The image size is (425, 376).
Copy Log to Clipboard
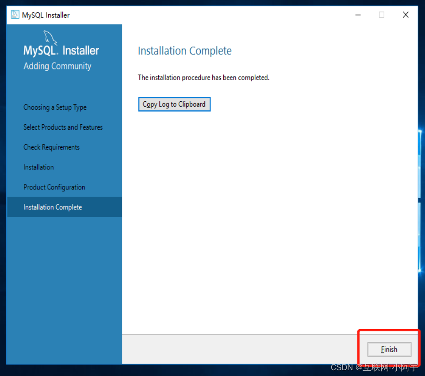click(174, 104)
